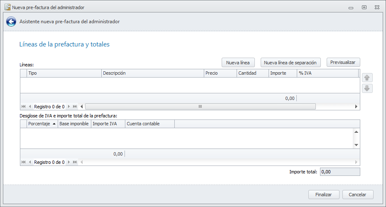
Task: Sort by the Base imponible column header
Action: [x=74, y=124]
